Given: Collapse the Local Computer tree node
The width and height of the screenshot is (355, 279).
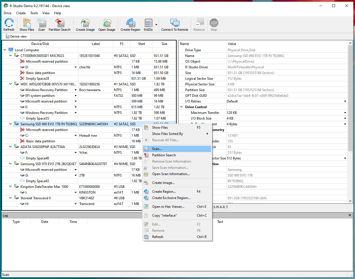Looking at the screenshot, I should coord(5,50).
